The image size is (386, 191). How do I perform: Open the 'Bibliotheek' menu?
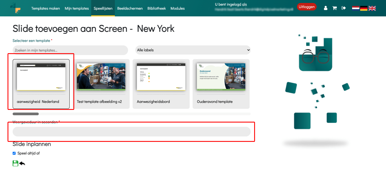[x=157, y=8]
